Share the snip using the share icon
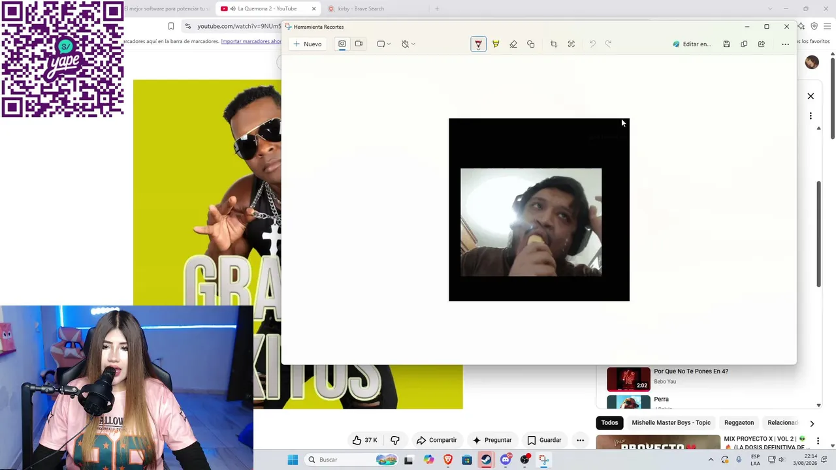Viewport: 836px width, 470px height. pos(762,44)
